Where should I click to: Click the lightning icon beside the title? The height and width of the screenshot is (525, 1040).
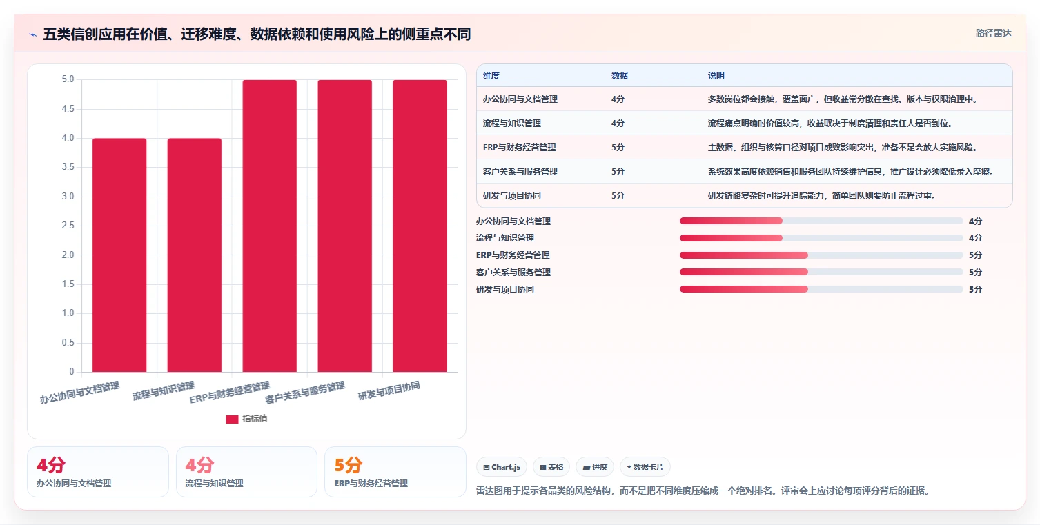point(32,34)
